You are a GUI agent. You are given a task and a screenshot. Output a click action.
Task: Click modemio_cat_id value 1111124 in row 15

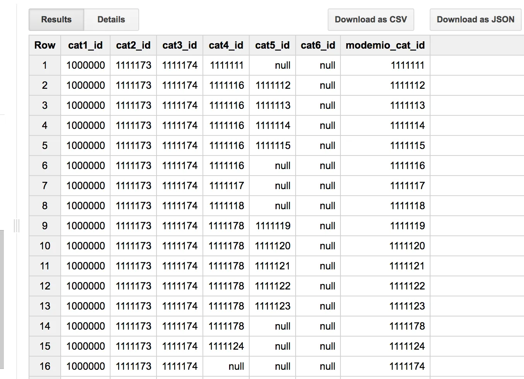click(407, 346)
